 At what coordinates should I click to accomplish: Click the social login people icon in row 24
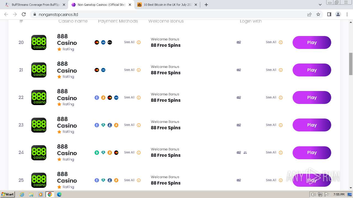[245, 153]
